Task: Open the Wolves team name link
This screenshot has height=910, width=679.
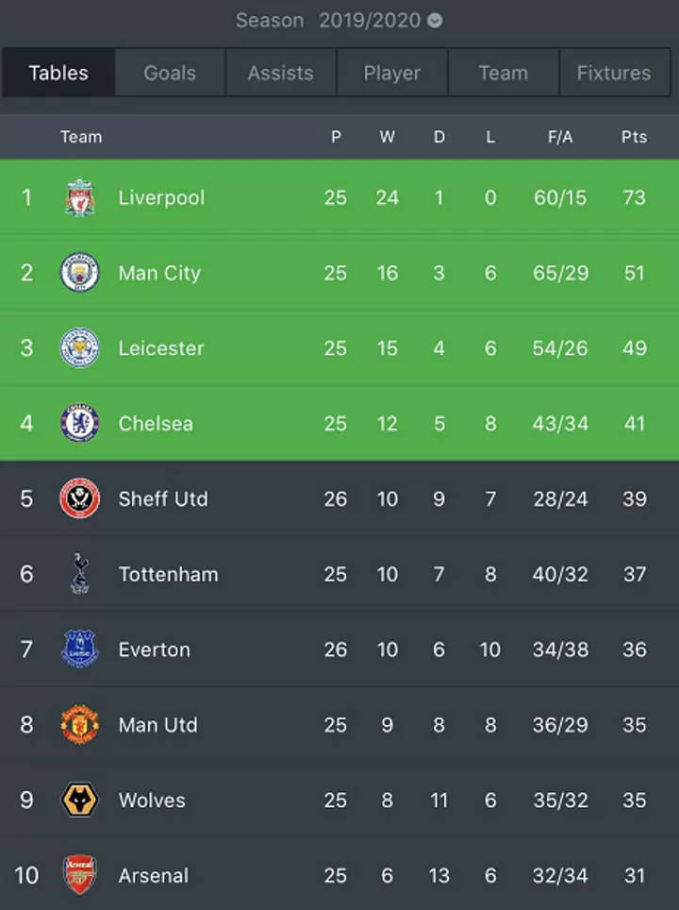Action: click(x=152, y=800)
